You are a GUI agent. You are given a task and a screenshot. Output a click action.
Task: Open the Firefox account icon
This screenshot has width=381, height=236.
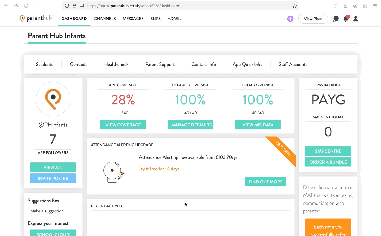click(355, 6)
